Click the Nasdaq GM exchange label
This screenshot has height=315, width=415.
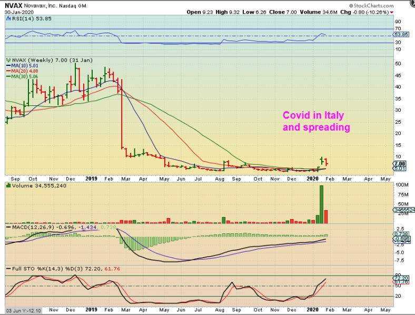coord(73,6)
